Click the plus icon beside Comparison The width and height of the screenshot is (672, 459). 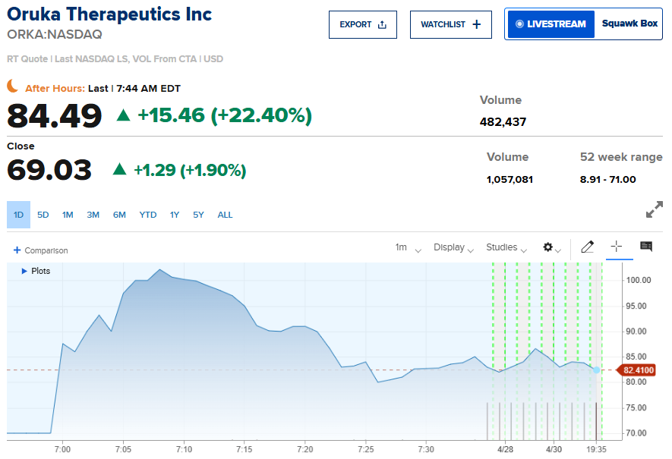click(17, 250)
